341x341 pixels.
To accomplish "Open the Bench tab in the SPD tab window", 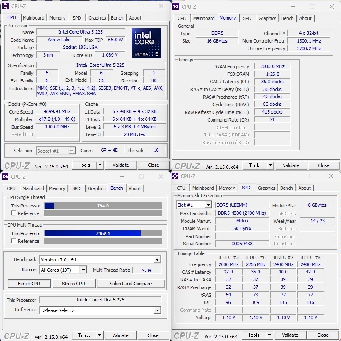I will [x=286, y=188].
